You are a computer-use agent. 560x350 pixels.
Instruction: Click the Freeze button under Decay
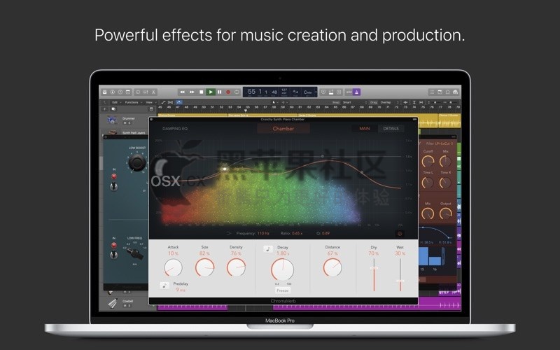(283, 290)
